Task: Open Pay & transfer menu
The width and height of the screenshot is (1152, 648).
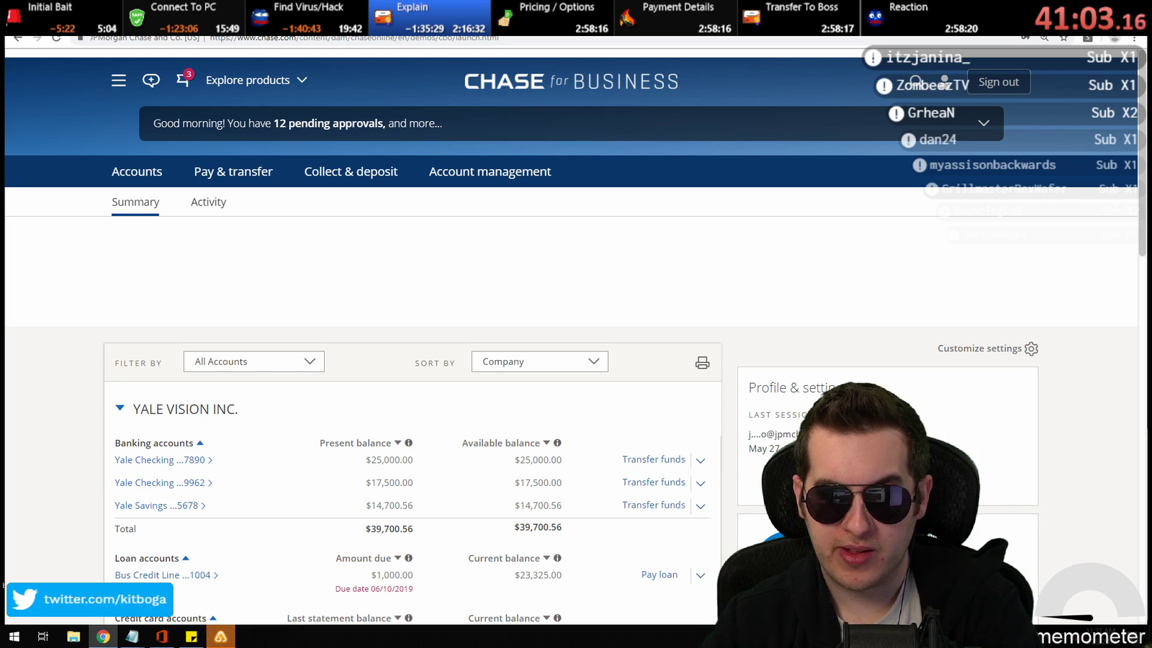Action: (233, 171)
